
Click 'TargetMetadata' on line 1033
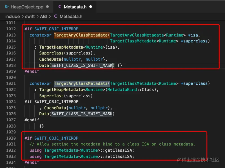coord(61,156)
